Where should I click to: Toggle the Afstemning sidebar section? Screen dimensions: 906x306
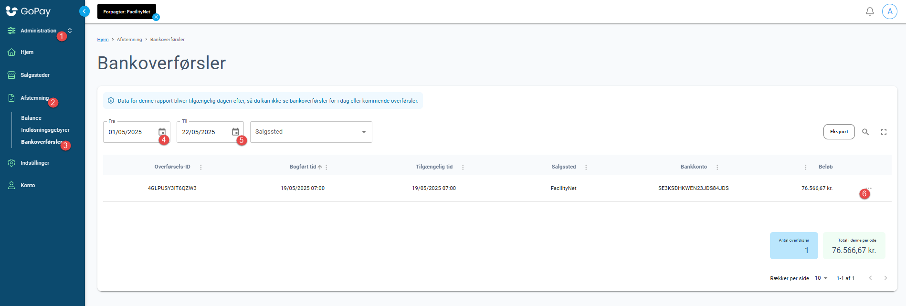(x=34, y=98)
